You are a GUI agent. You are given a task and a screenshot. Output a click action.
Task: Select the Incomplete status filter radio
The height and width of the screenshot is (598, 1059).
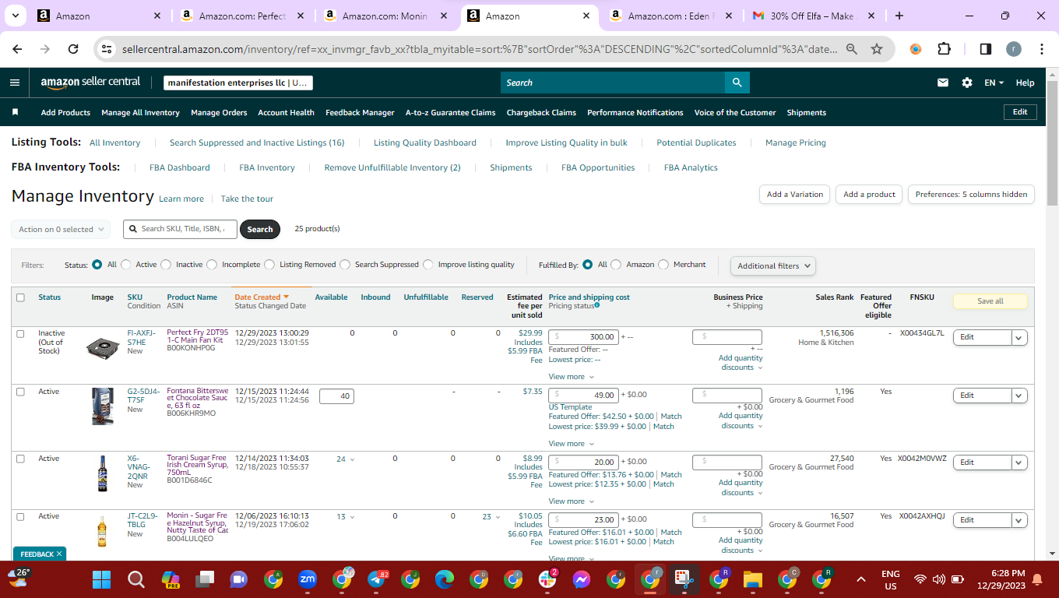pos(212,265)
